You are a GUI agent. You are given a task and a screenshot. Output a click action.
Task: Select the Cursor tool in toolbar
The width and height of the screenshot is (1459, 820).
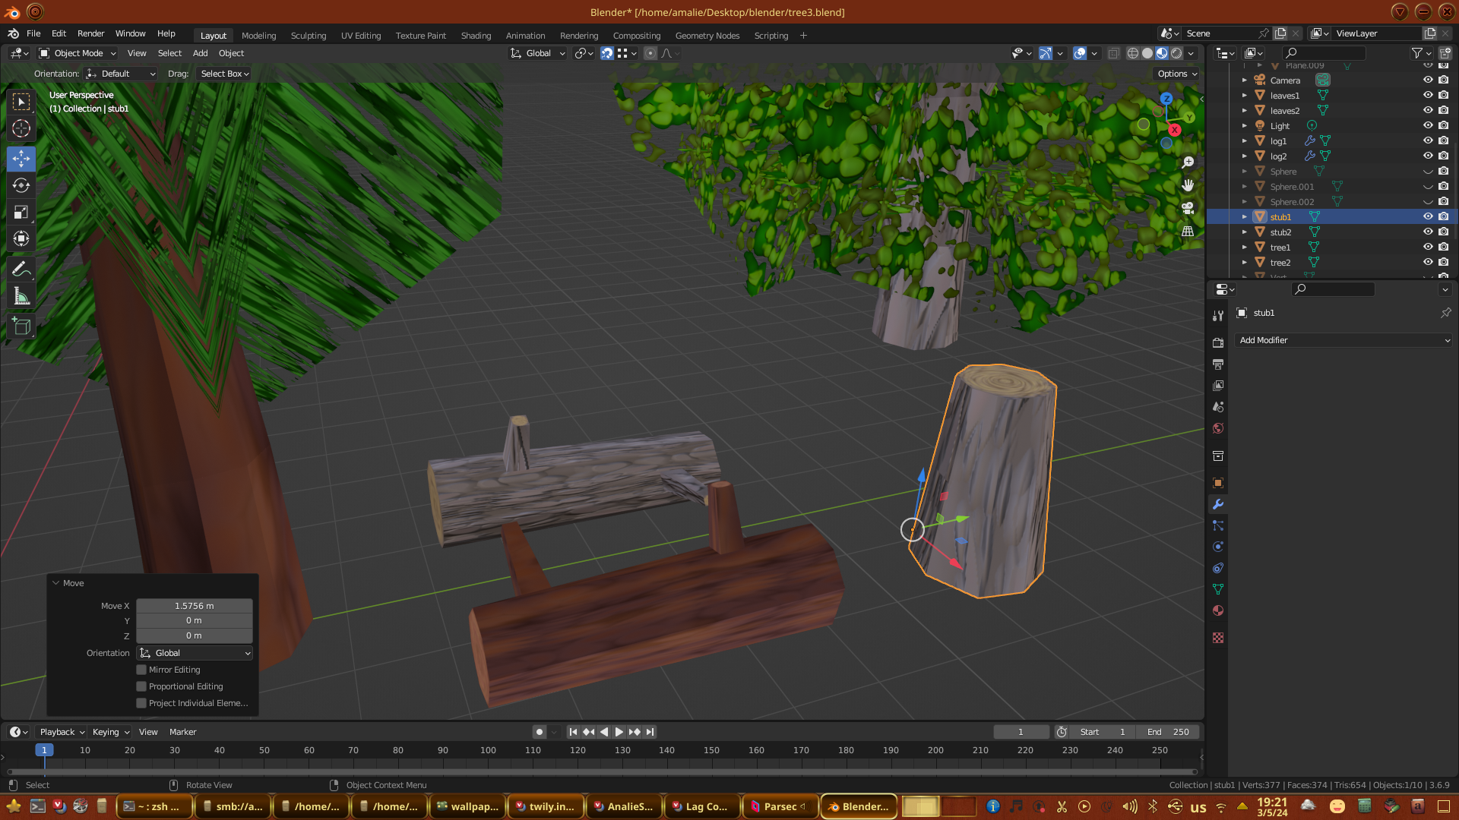click(21, 128)
